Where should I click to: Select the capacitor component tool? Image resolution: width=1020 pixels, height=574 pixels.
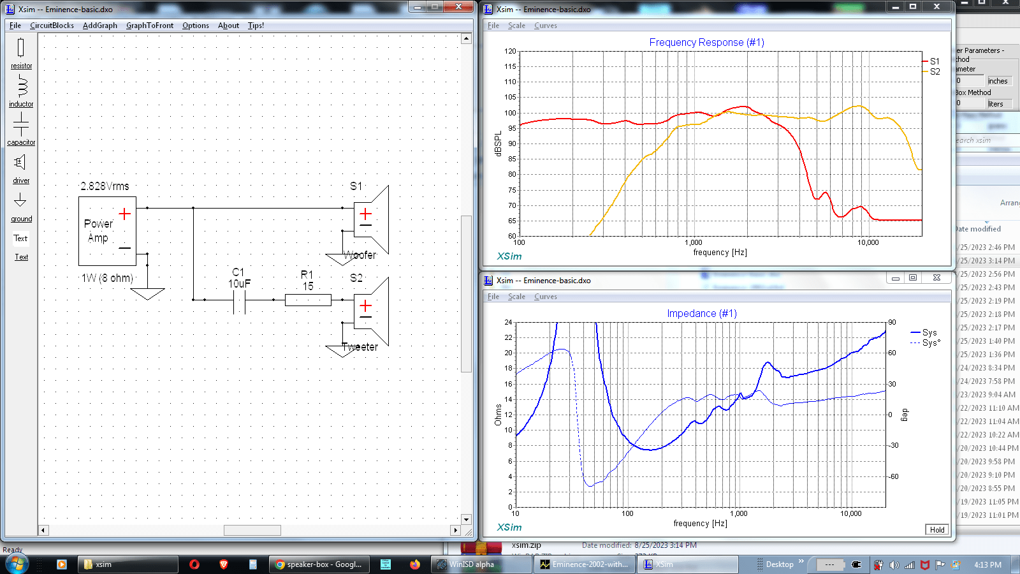coord(21,129)
